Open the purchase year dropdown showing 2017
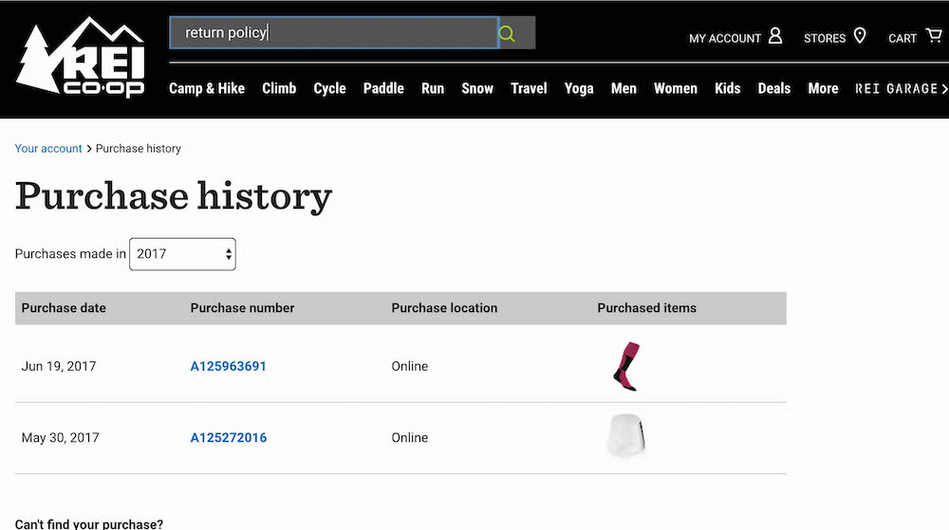This screenshot has height=530, width=949. point(182,254)
